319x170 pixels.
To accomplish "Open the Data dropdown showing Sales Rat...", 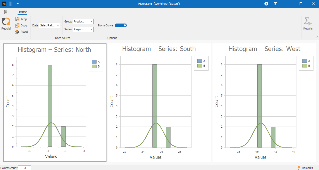I will [x=50, y=25].
